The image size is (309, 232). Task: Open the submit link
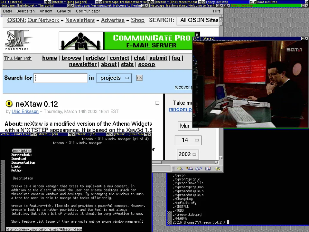point(158,58)
